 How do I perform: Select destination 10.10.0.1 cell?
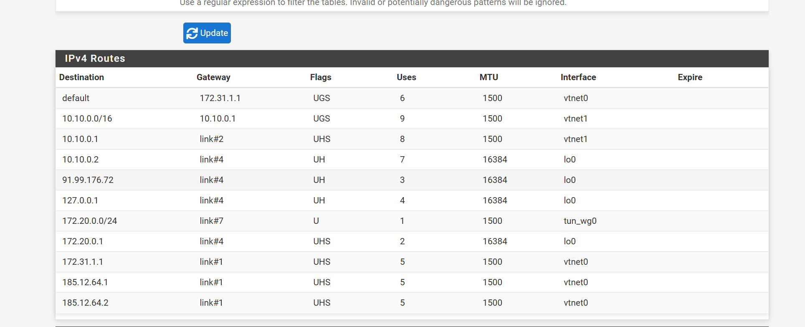(80, 139)
